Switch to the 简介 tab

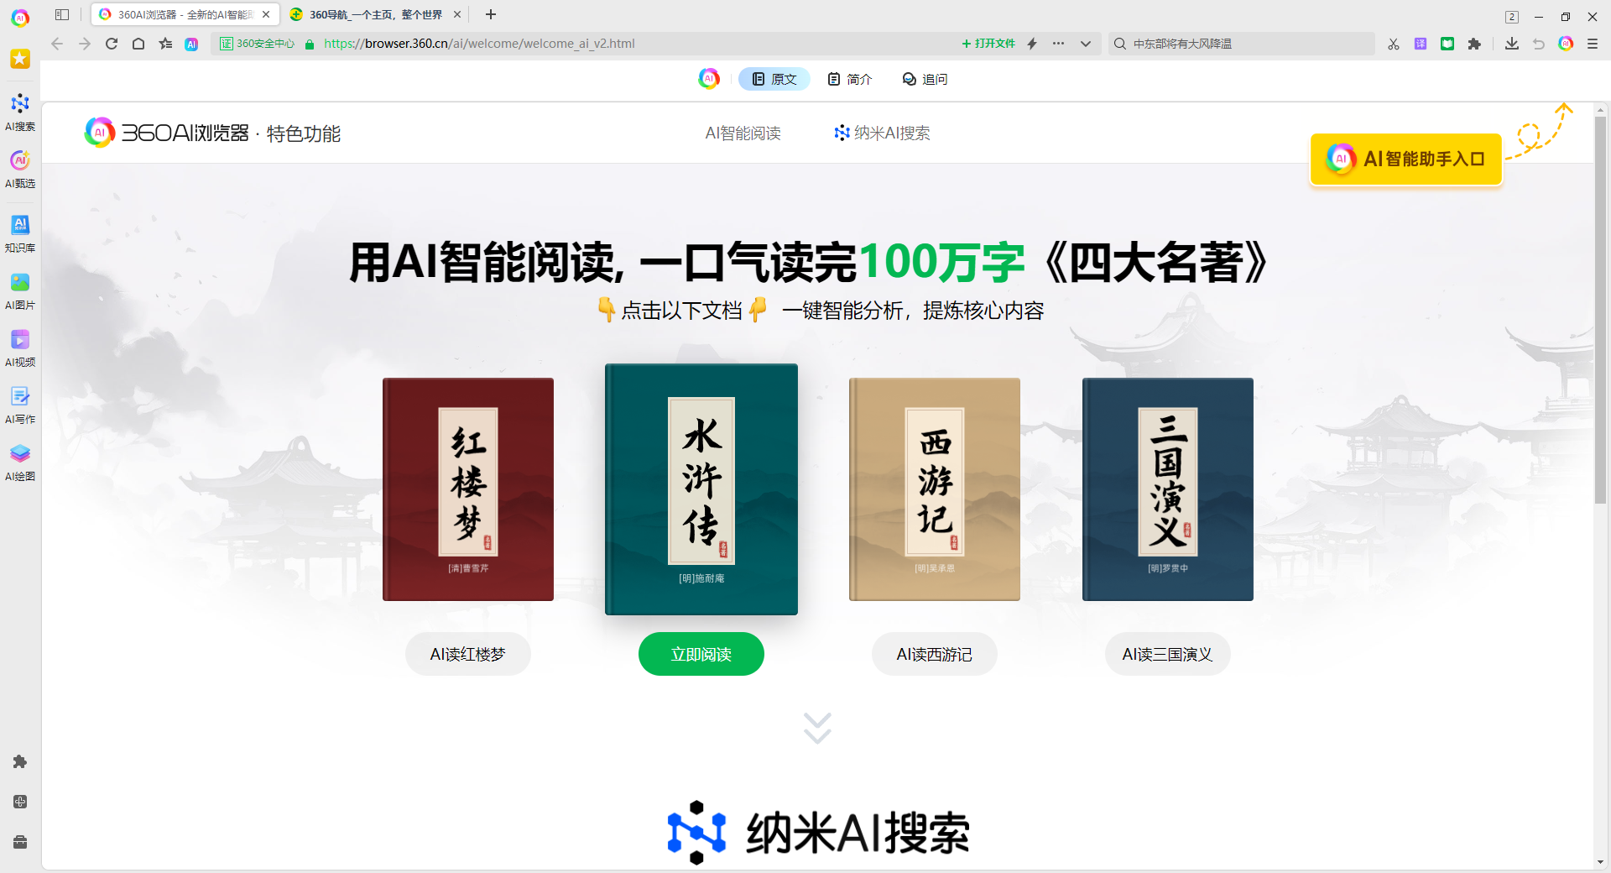pyautogui.click(x=849, y=79)
